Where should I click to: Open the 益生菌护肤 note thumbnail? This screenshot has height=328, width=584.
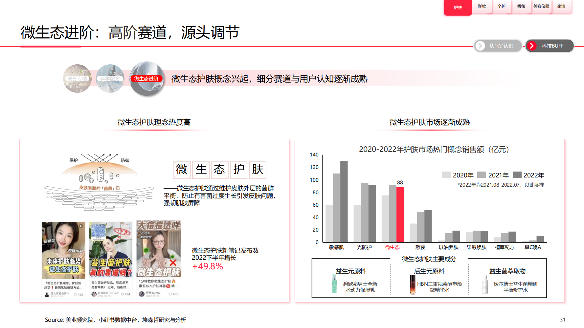coord(111,250)
